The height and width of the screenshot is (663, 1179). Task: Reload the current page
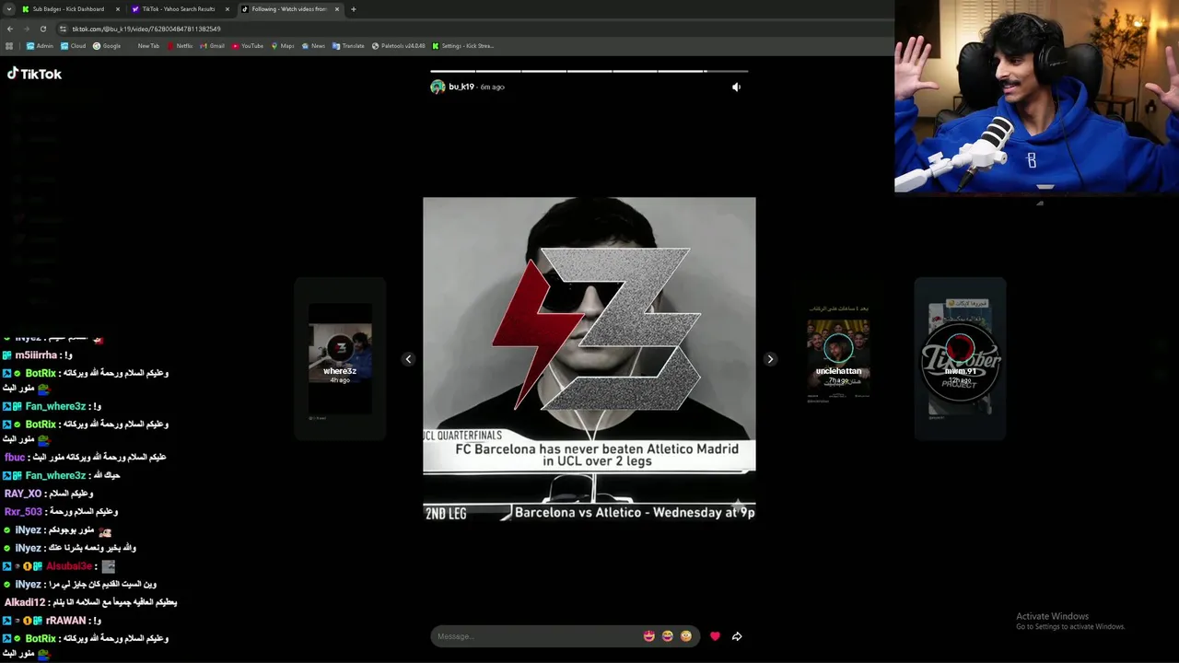point(42,29)
